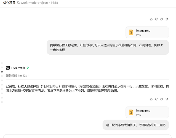Select the user message 我希望行程天数这里
Image resolution: width=176 pixels, height=138 pixels.
108,47
